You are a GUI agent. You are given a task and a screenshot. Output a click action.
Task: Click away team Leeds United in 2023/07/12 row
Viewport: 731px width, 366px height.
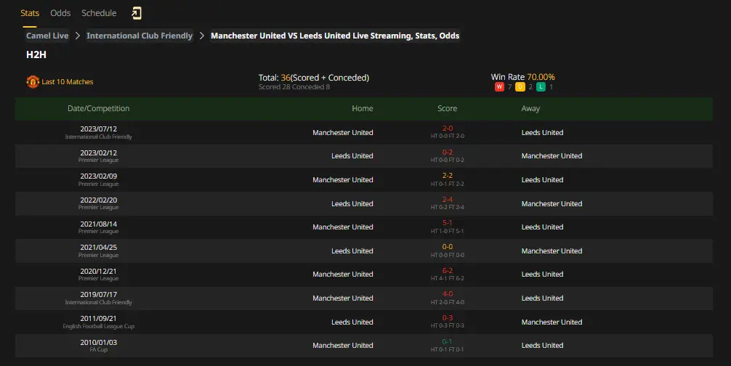pos(542,133)
